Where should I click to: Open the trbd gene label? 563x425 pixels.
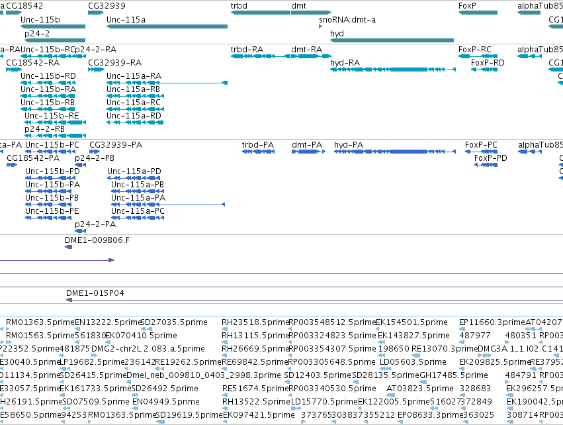(x=239, y=6)
